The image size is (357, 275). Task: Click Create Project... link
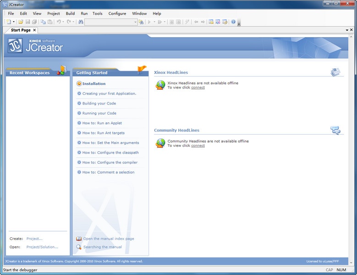pos(34,239)
